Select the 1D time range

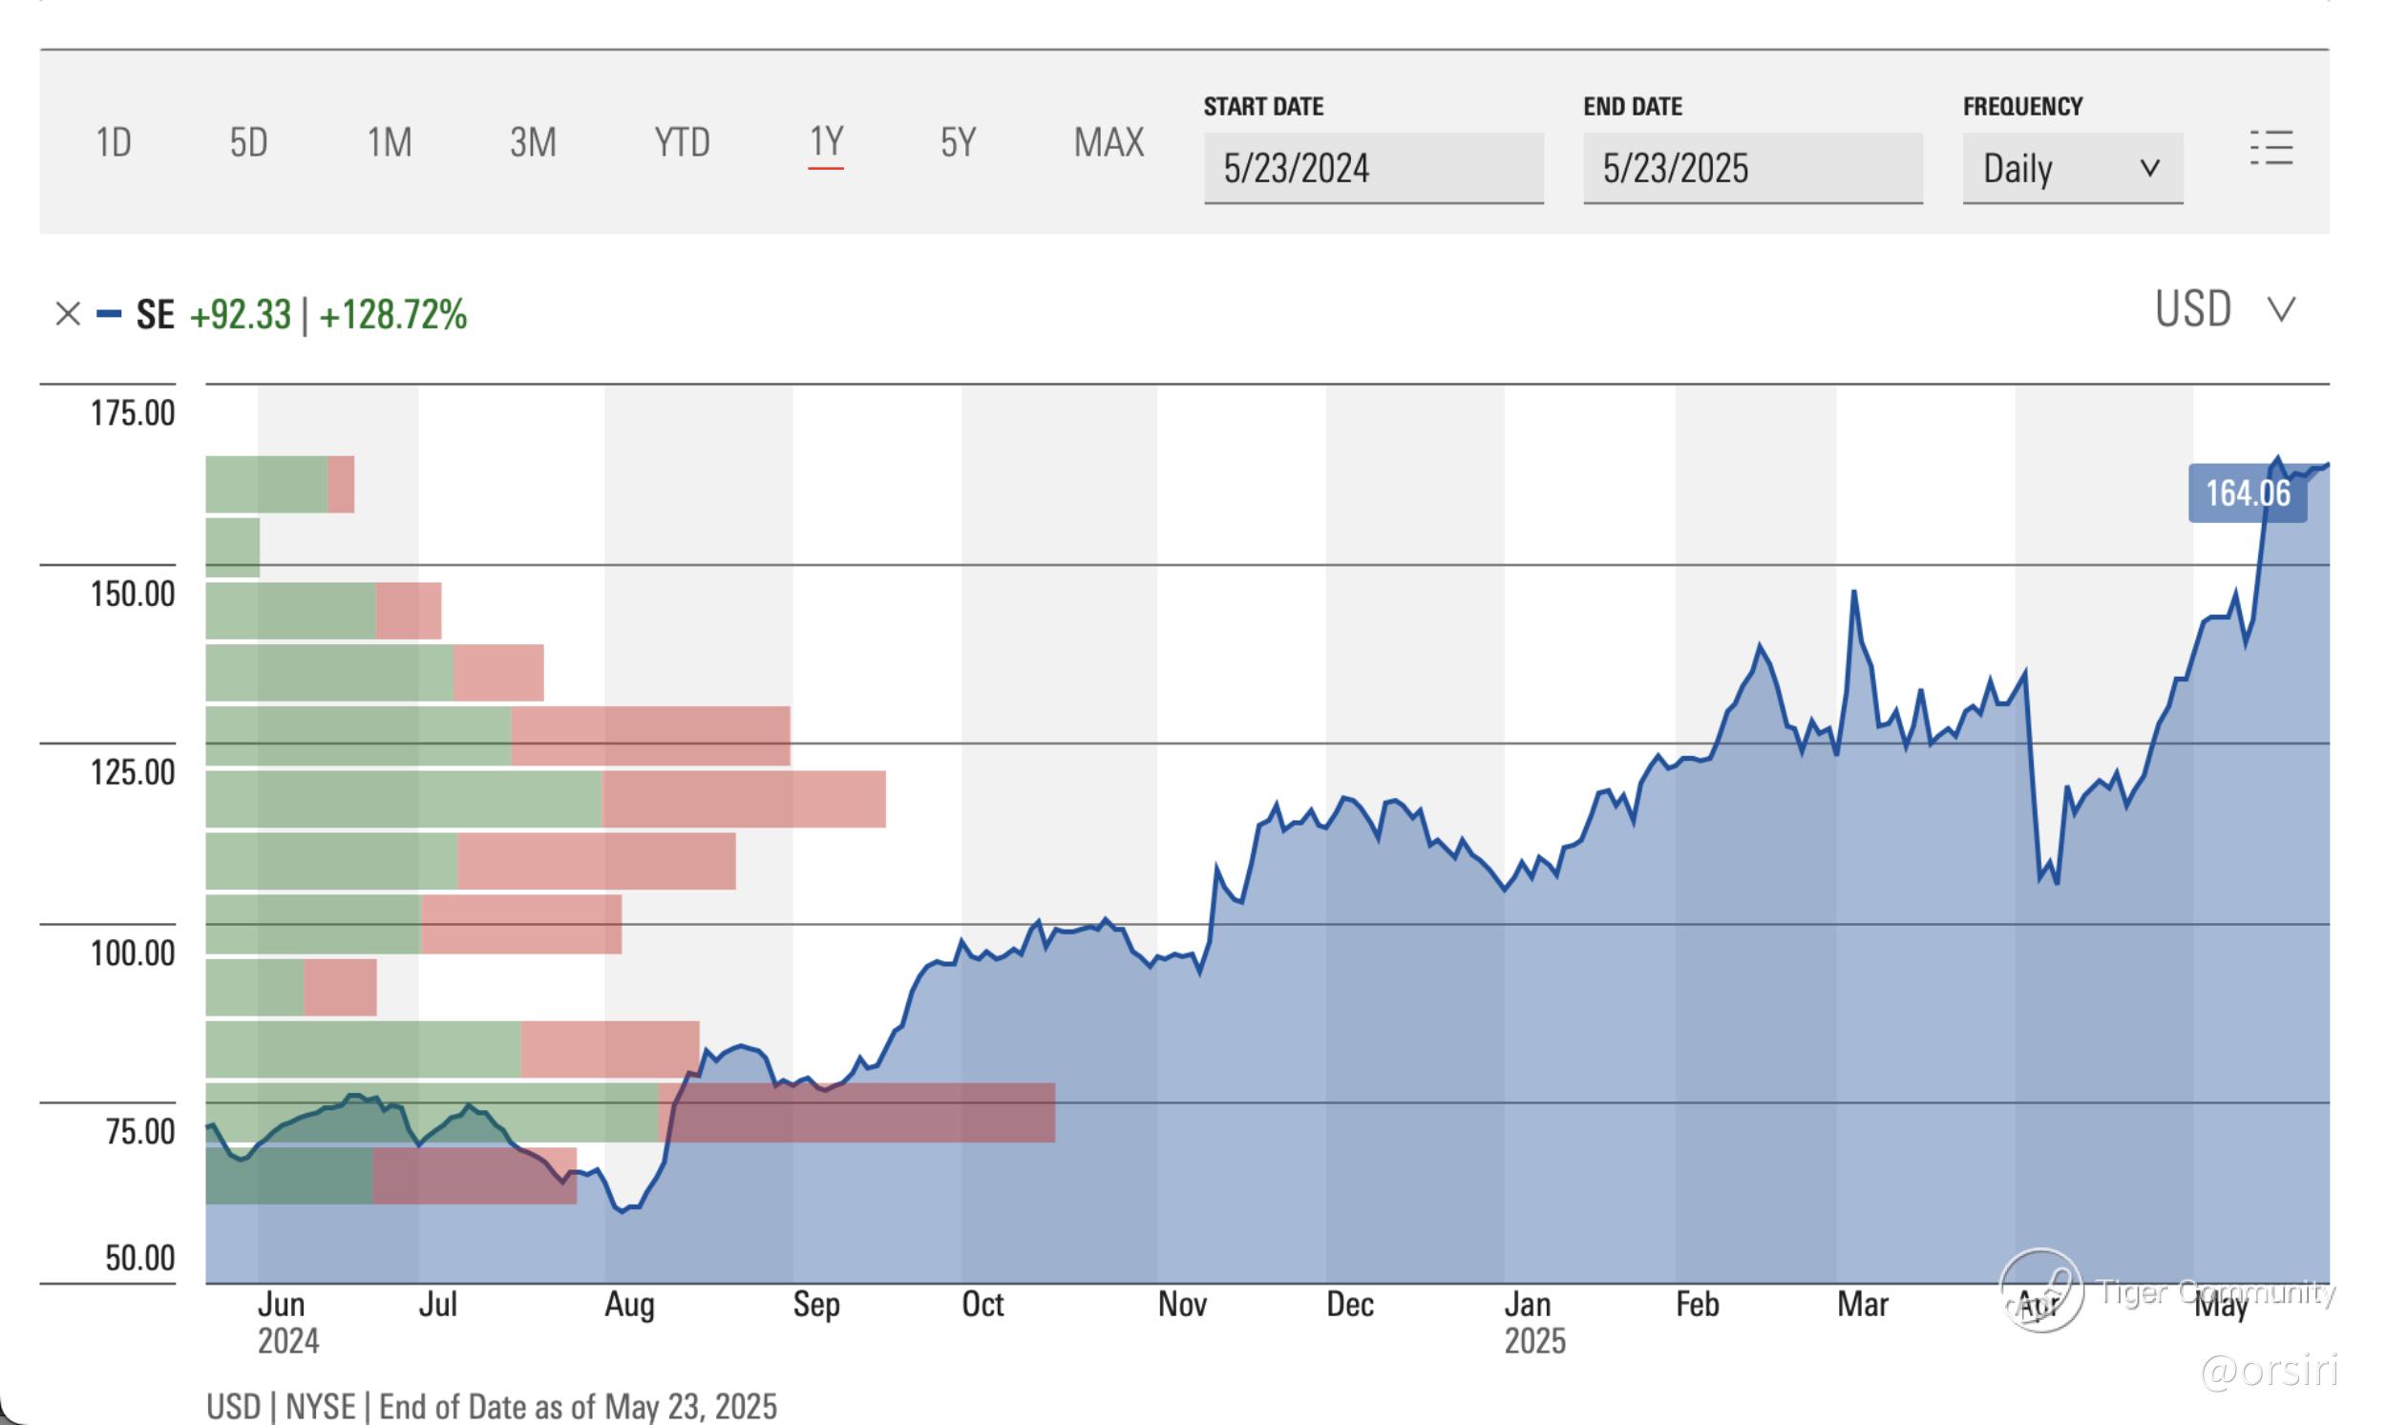tap(114, 143)
